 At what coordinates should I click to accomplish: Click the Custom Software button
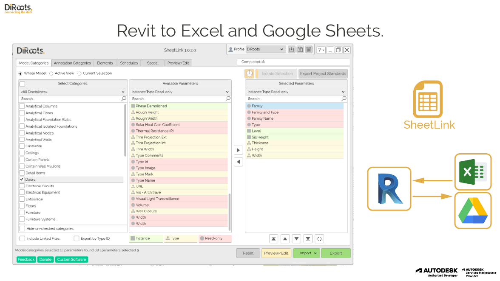click(71, 260)
